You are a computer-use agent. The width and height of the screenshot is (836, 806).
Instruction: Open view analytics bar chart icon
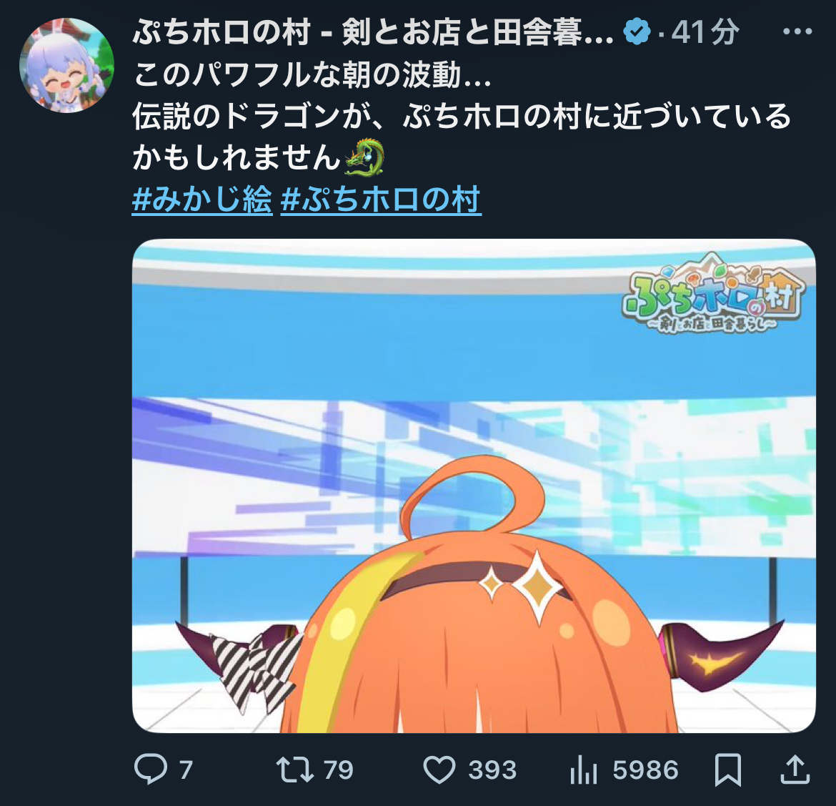(583, 770)
